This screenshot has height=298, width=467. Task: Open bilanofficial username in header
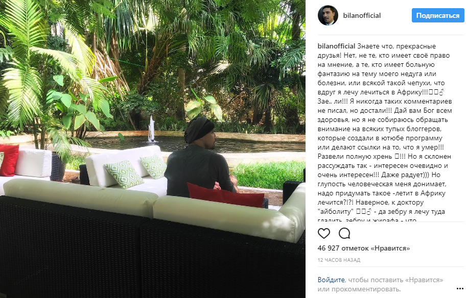point(362,15)
